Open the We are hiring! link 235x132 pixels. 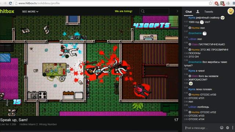pos(123,11)
